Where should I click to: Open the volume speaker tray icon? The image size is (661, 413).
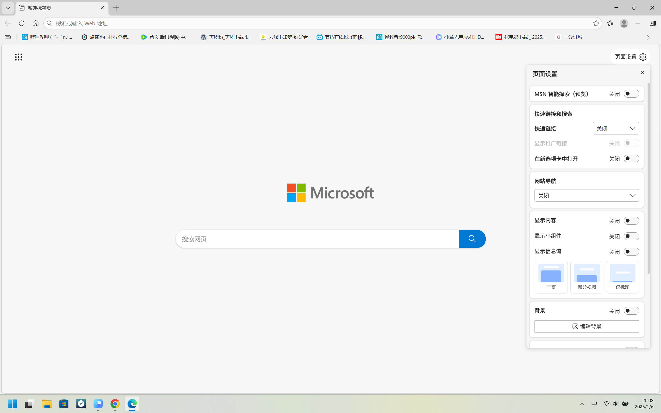[615, 404]
